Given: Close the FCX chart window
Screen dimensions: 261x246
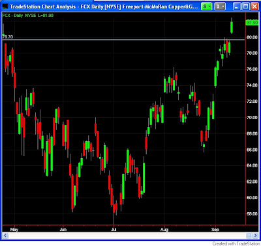Looking at the screenshot, I should [254, 7].
